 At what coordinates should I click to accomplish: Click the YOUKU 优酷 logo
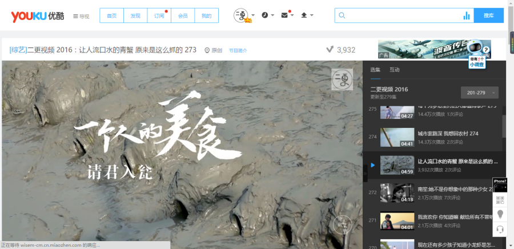(x=37, y=16)
